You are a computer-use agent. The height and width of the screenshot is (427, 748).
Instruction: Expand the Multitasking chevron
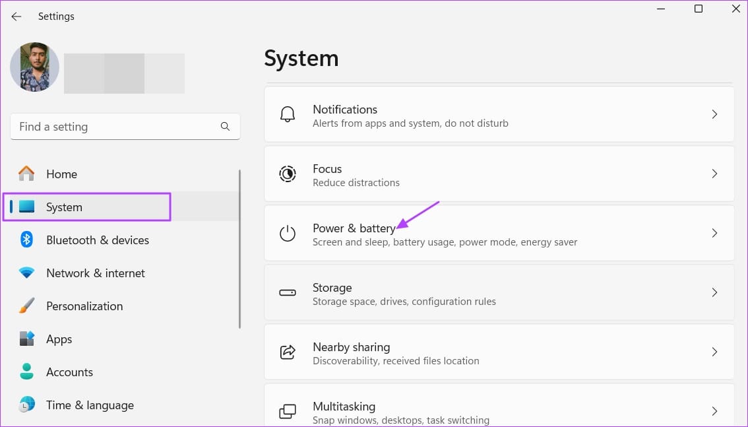tap(714, 411)
